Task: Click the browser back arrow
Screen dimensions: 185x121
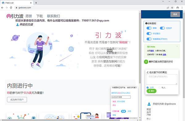Action: [x=2, y=8]
